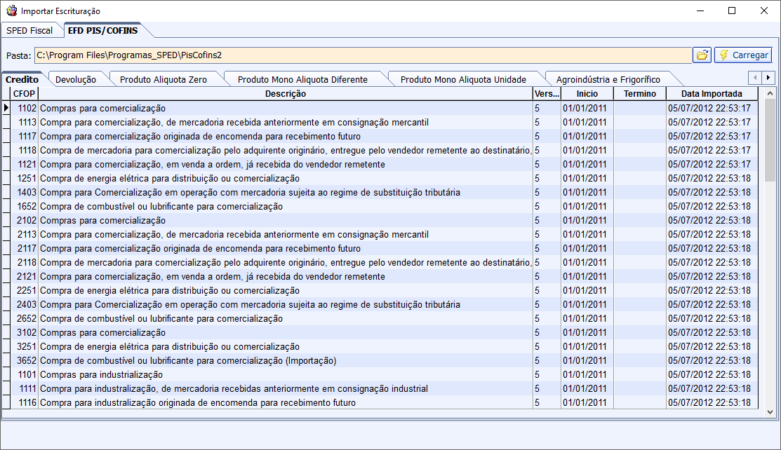Switch to the Devolução tab
The height and width of the screenshot is (450, 781).
coord(76,80)
